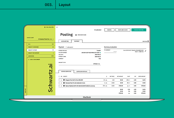This screenshot has width=174, height=118.
Task: Click the amount to pay field
Action: [x=80, y=64]
